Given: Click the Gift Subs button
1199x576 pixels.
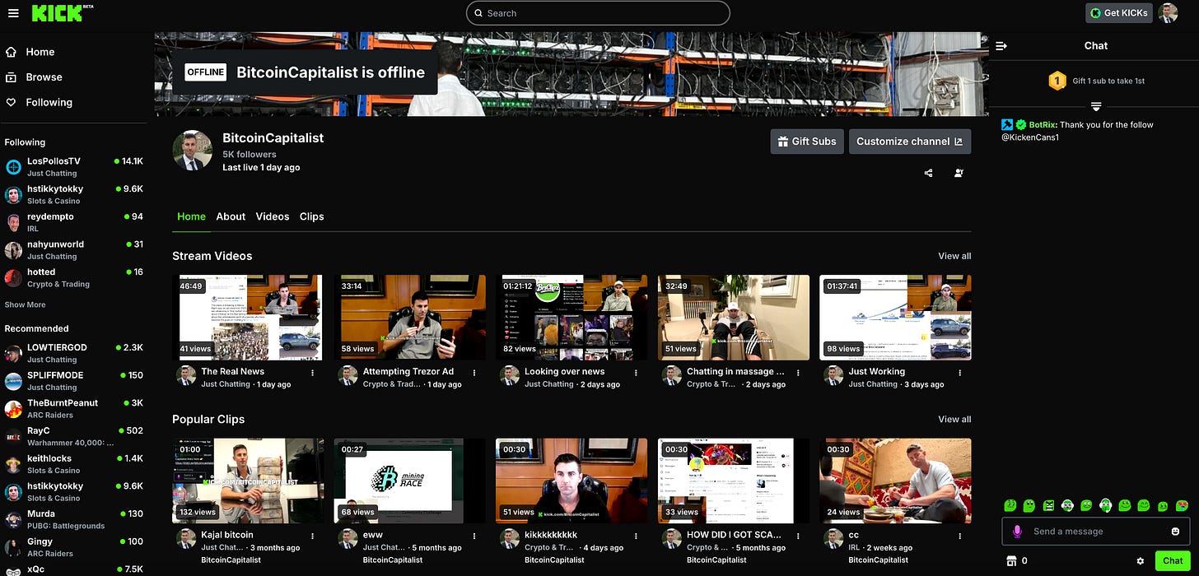Looking at the screenshot, I should tap(806, 142).
